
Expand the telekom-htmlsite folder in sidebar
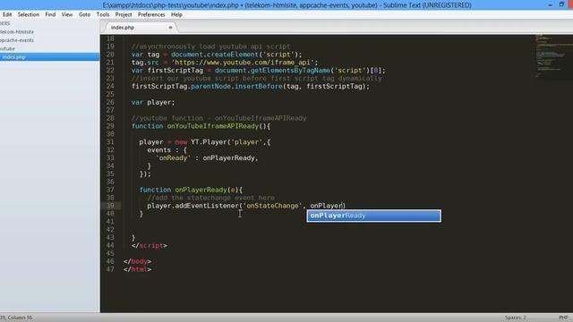pyautogui.click(x=17, y=32)
